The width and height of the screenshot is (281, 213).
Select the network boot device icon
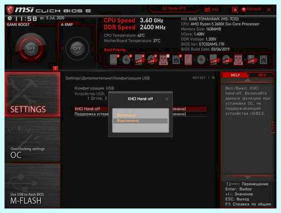pyautogui.click(x=263, y=60)
